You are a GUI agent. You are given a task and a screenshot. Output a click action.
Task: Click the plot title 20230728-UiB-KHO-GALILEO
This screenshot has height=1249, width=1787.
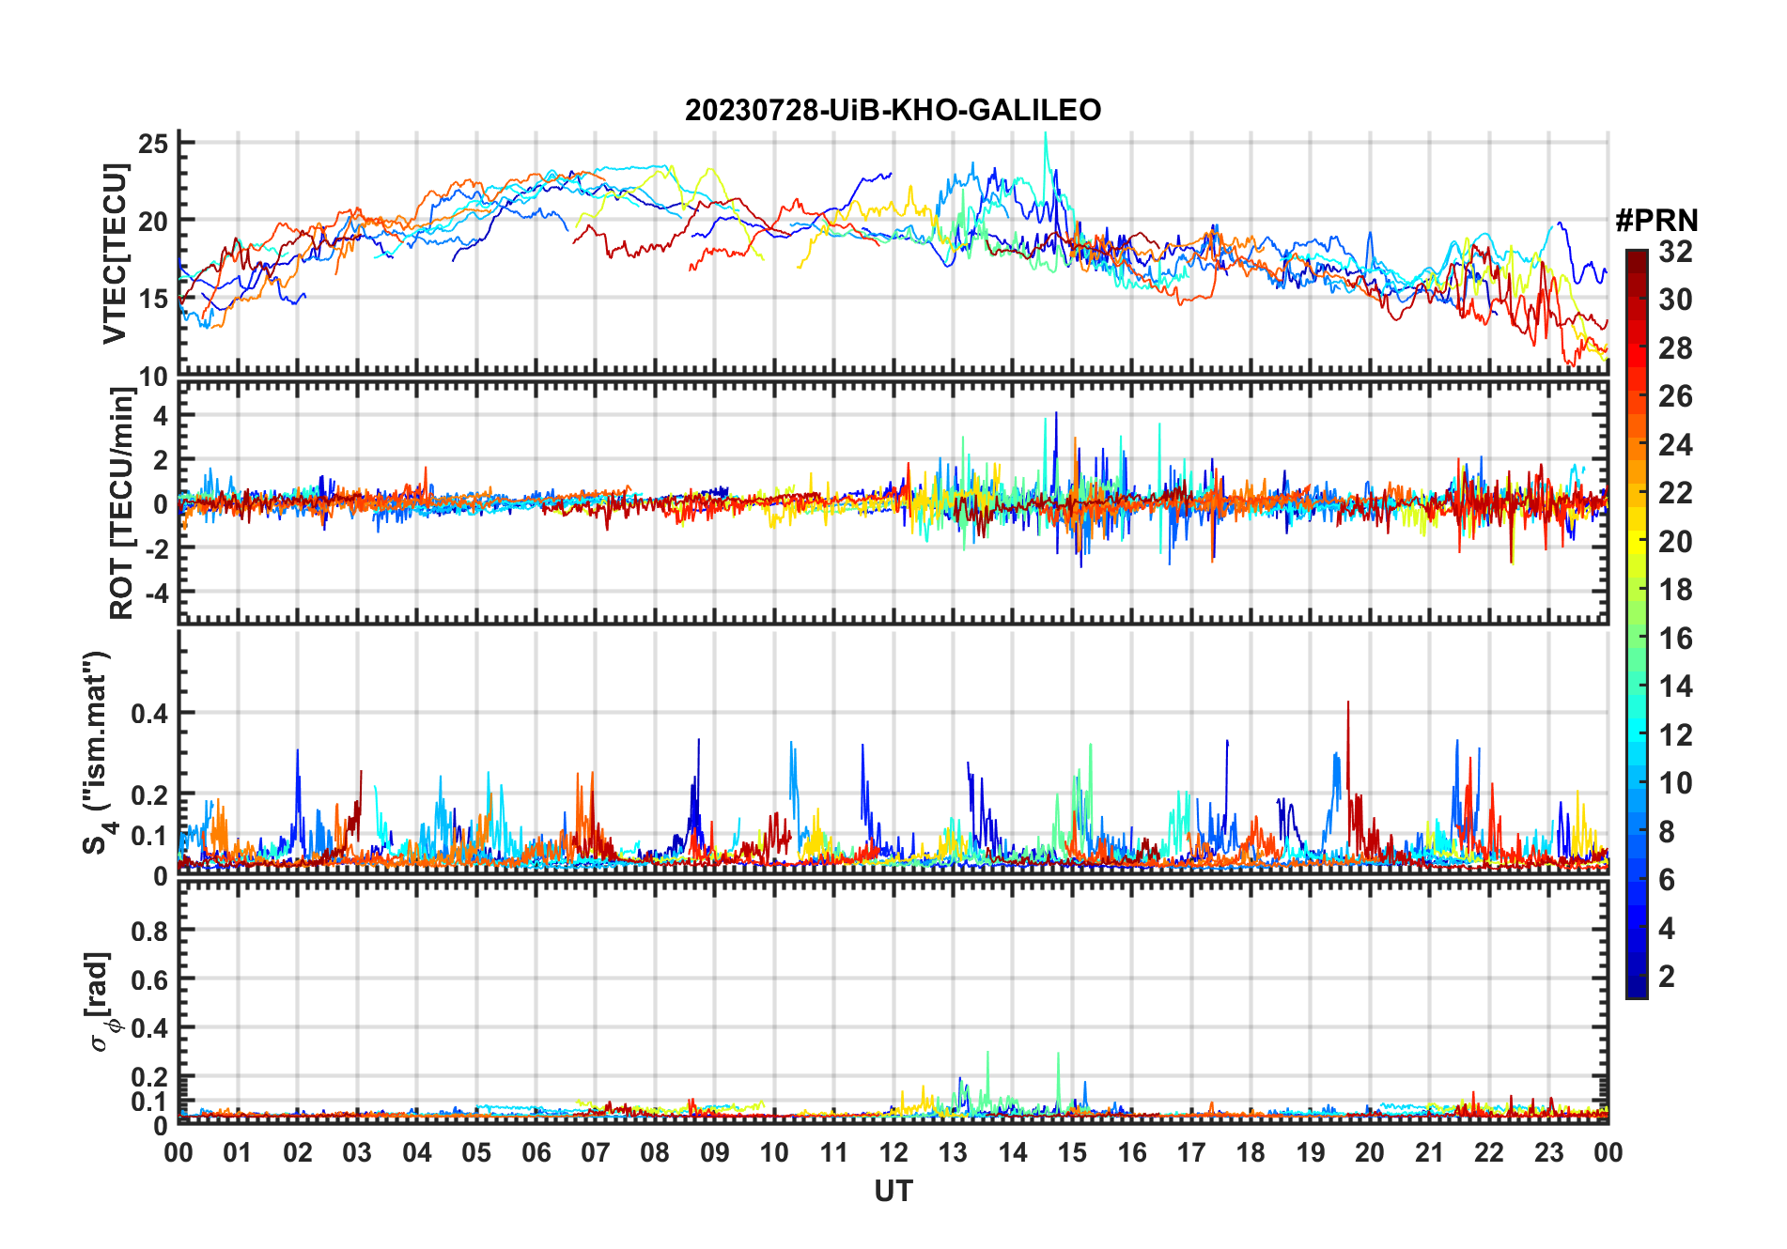coord(893,111)
